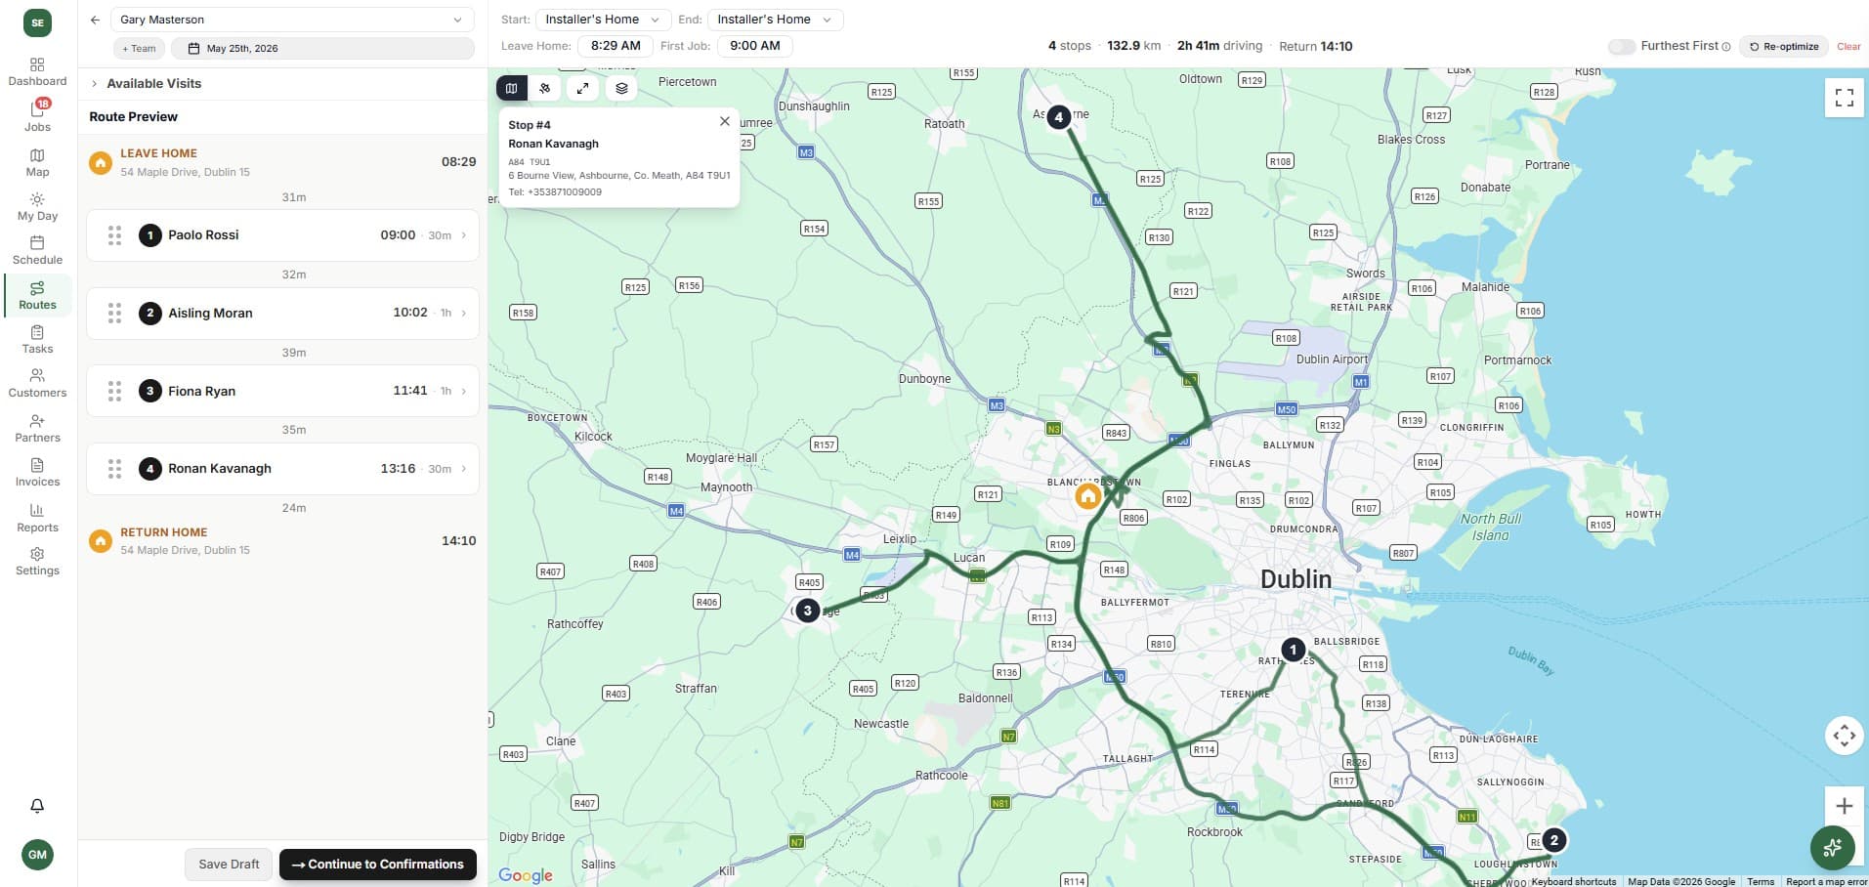Open Reports in the sidebar
The image size is (1869, 887).
point(37,518)
